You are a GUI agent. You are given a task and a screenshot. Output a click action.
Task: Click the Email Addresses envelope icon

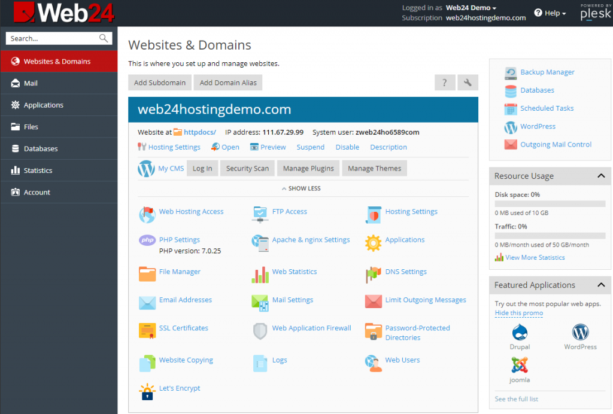(x=147, y=303)
